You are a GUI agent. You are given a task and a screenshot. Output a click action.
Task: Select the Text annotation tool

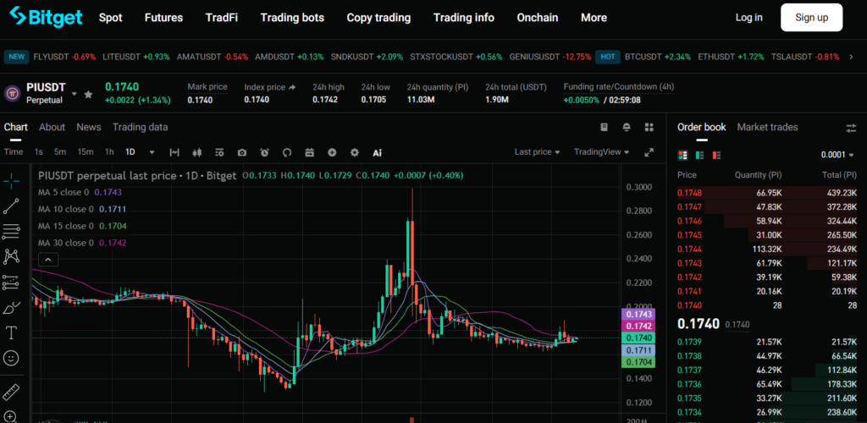pyautogui.click(x=11, y=332)
